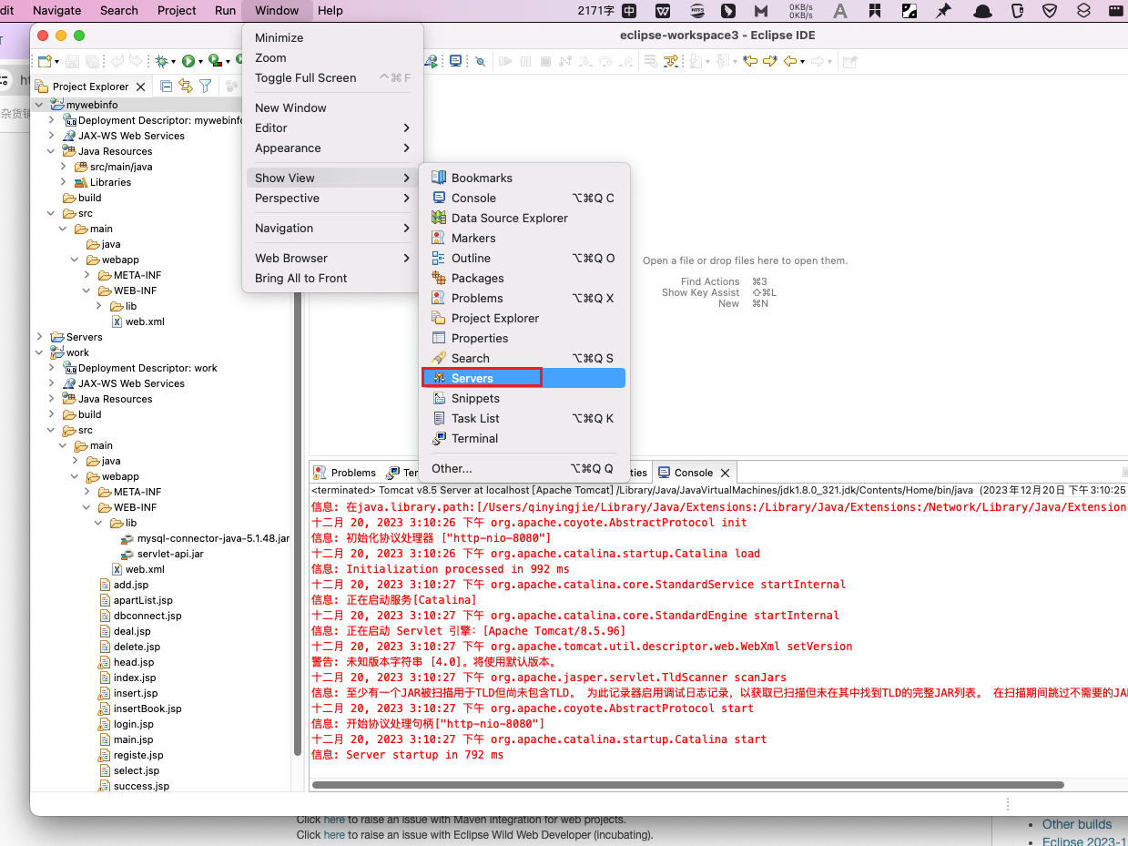Collapse the mywebinfo project node

coord(39,105)
